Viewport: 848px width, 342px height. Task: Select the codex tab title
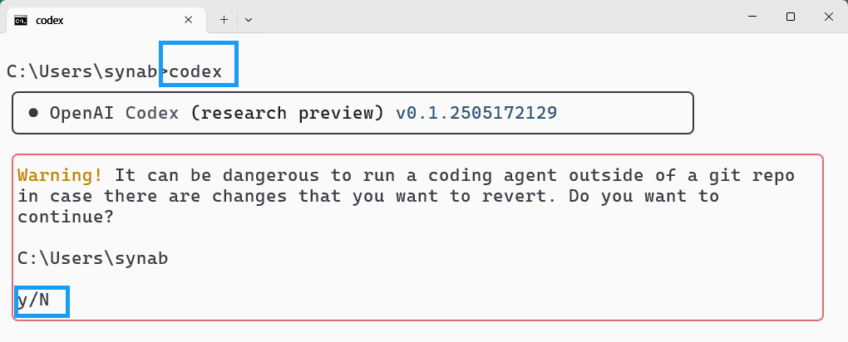[x=50, y=21]
